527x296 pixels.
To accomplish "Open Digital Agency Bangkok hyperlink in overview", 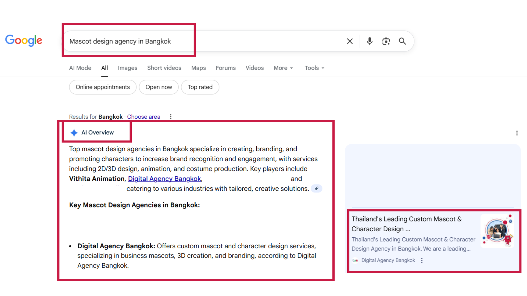I will click(164, 179).
